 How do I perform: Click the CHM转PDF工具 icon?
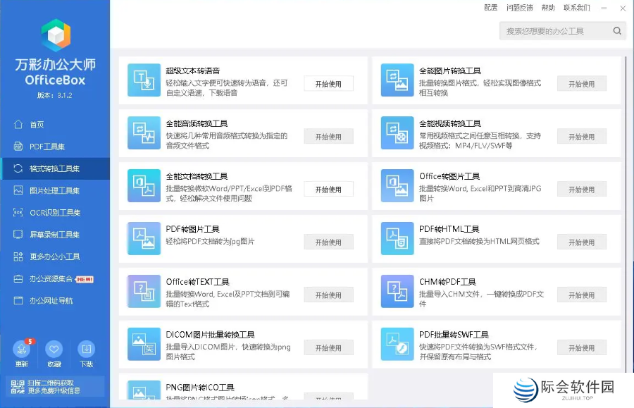[397, 291]
